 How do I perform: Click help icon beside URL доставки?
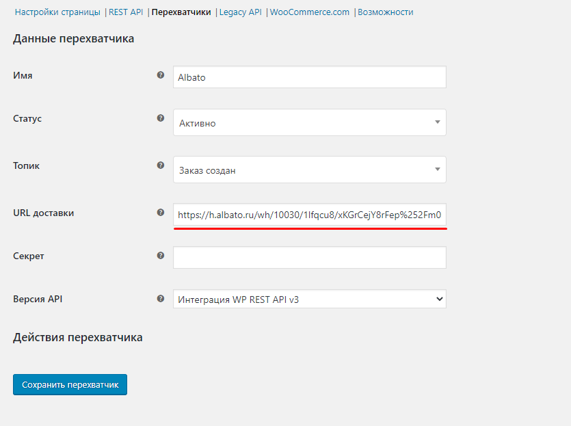pyautogui.click(x=161, y=213)
